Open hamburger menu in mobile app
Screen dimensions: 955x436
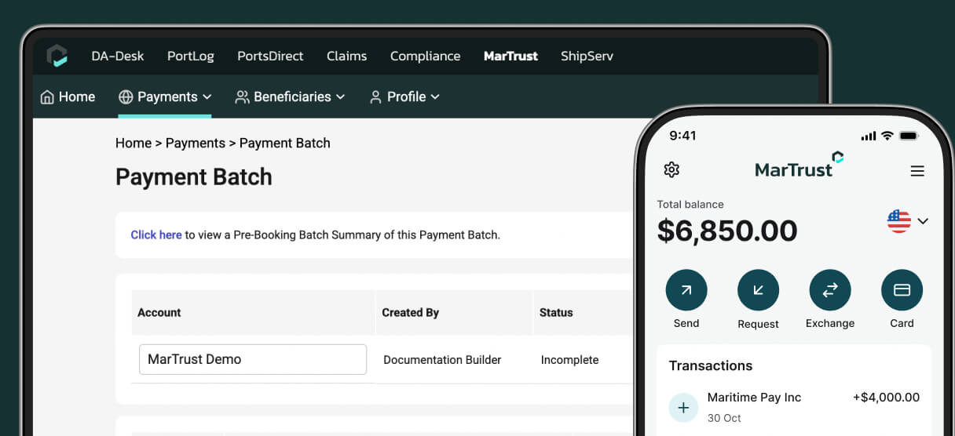(917, 171)
